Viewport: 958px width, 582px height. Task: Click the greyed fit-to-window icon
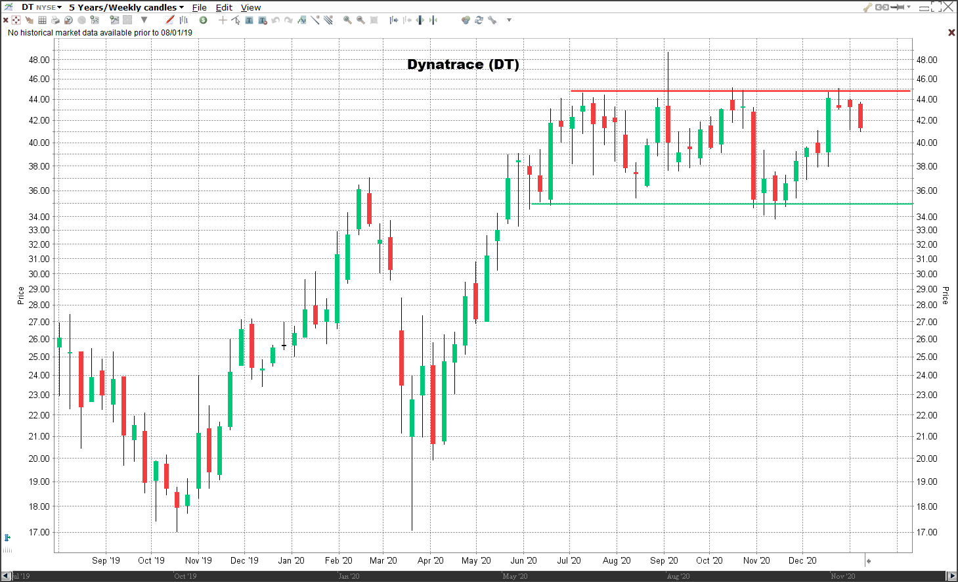[x=374, y=20]
